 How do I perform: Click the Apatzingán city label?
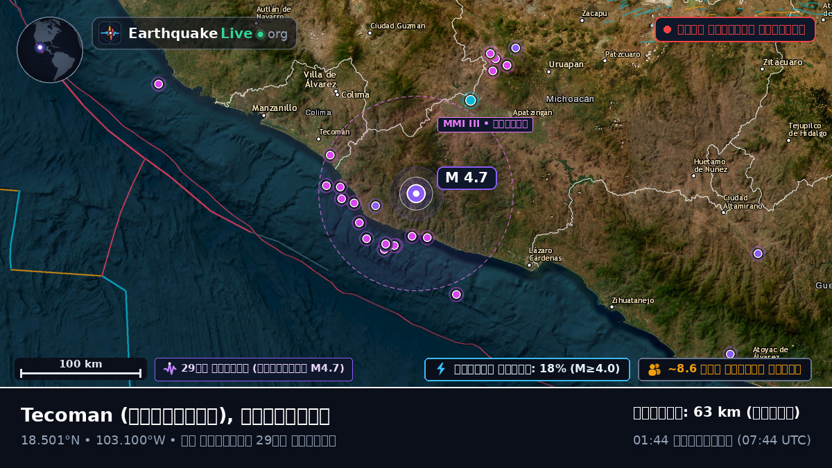(x=532, y=112)
